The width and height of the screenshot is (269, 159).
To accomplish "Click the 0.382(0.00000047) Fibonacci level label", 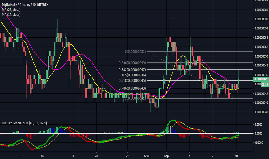I will click(132, 70).
